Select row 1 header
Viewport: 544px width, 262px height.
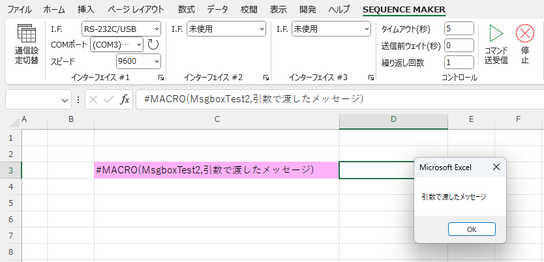[x=10, y=138]
